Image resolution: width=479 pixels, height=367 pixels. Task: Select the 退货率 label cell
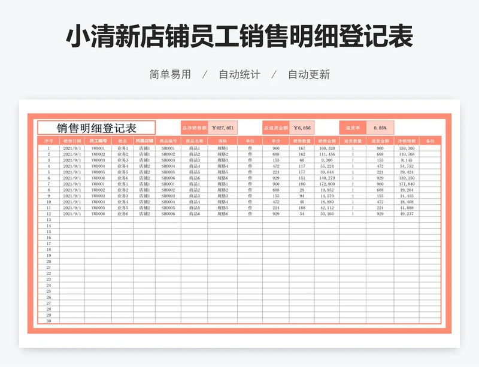point(353,128)
